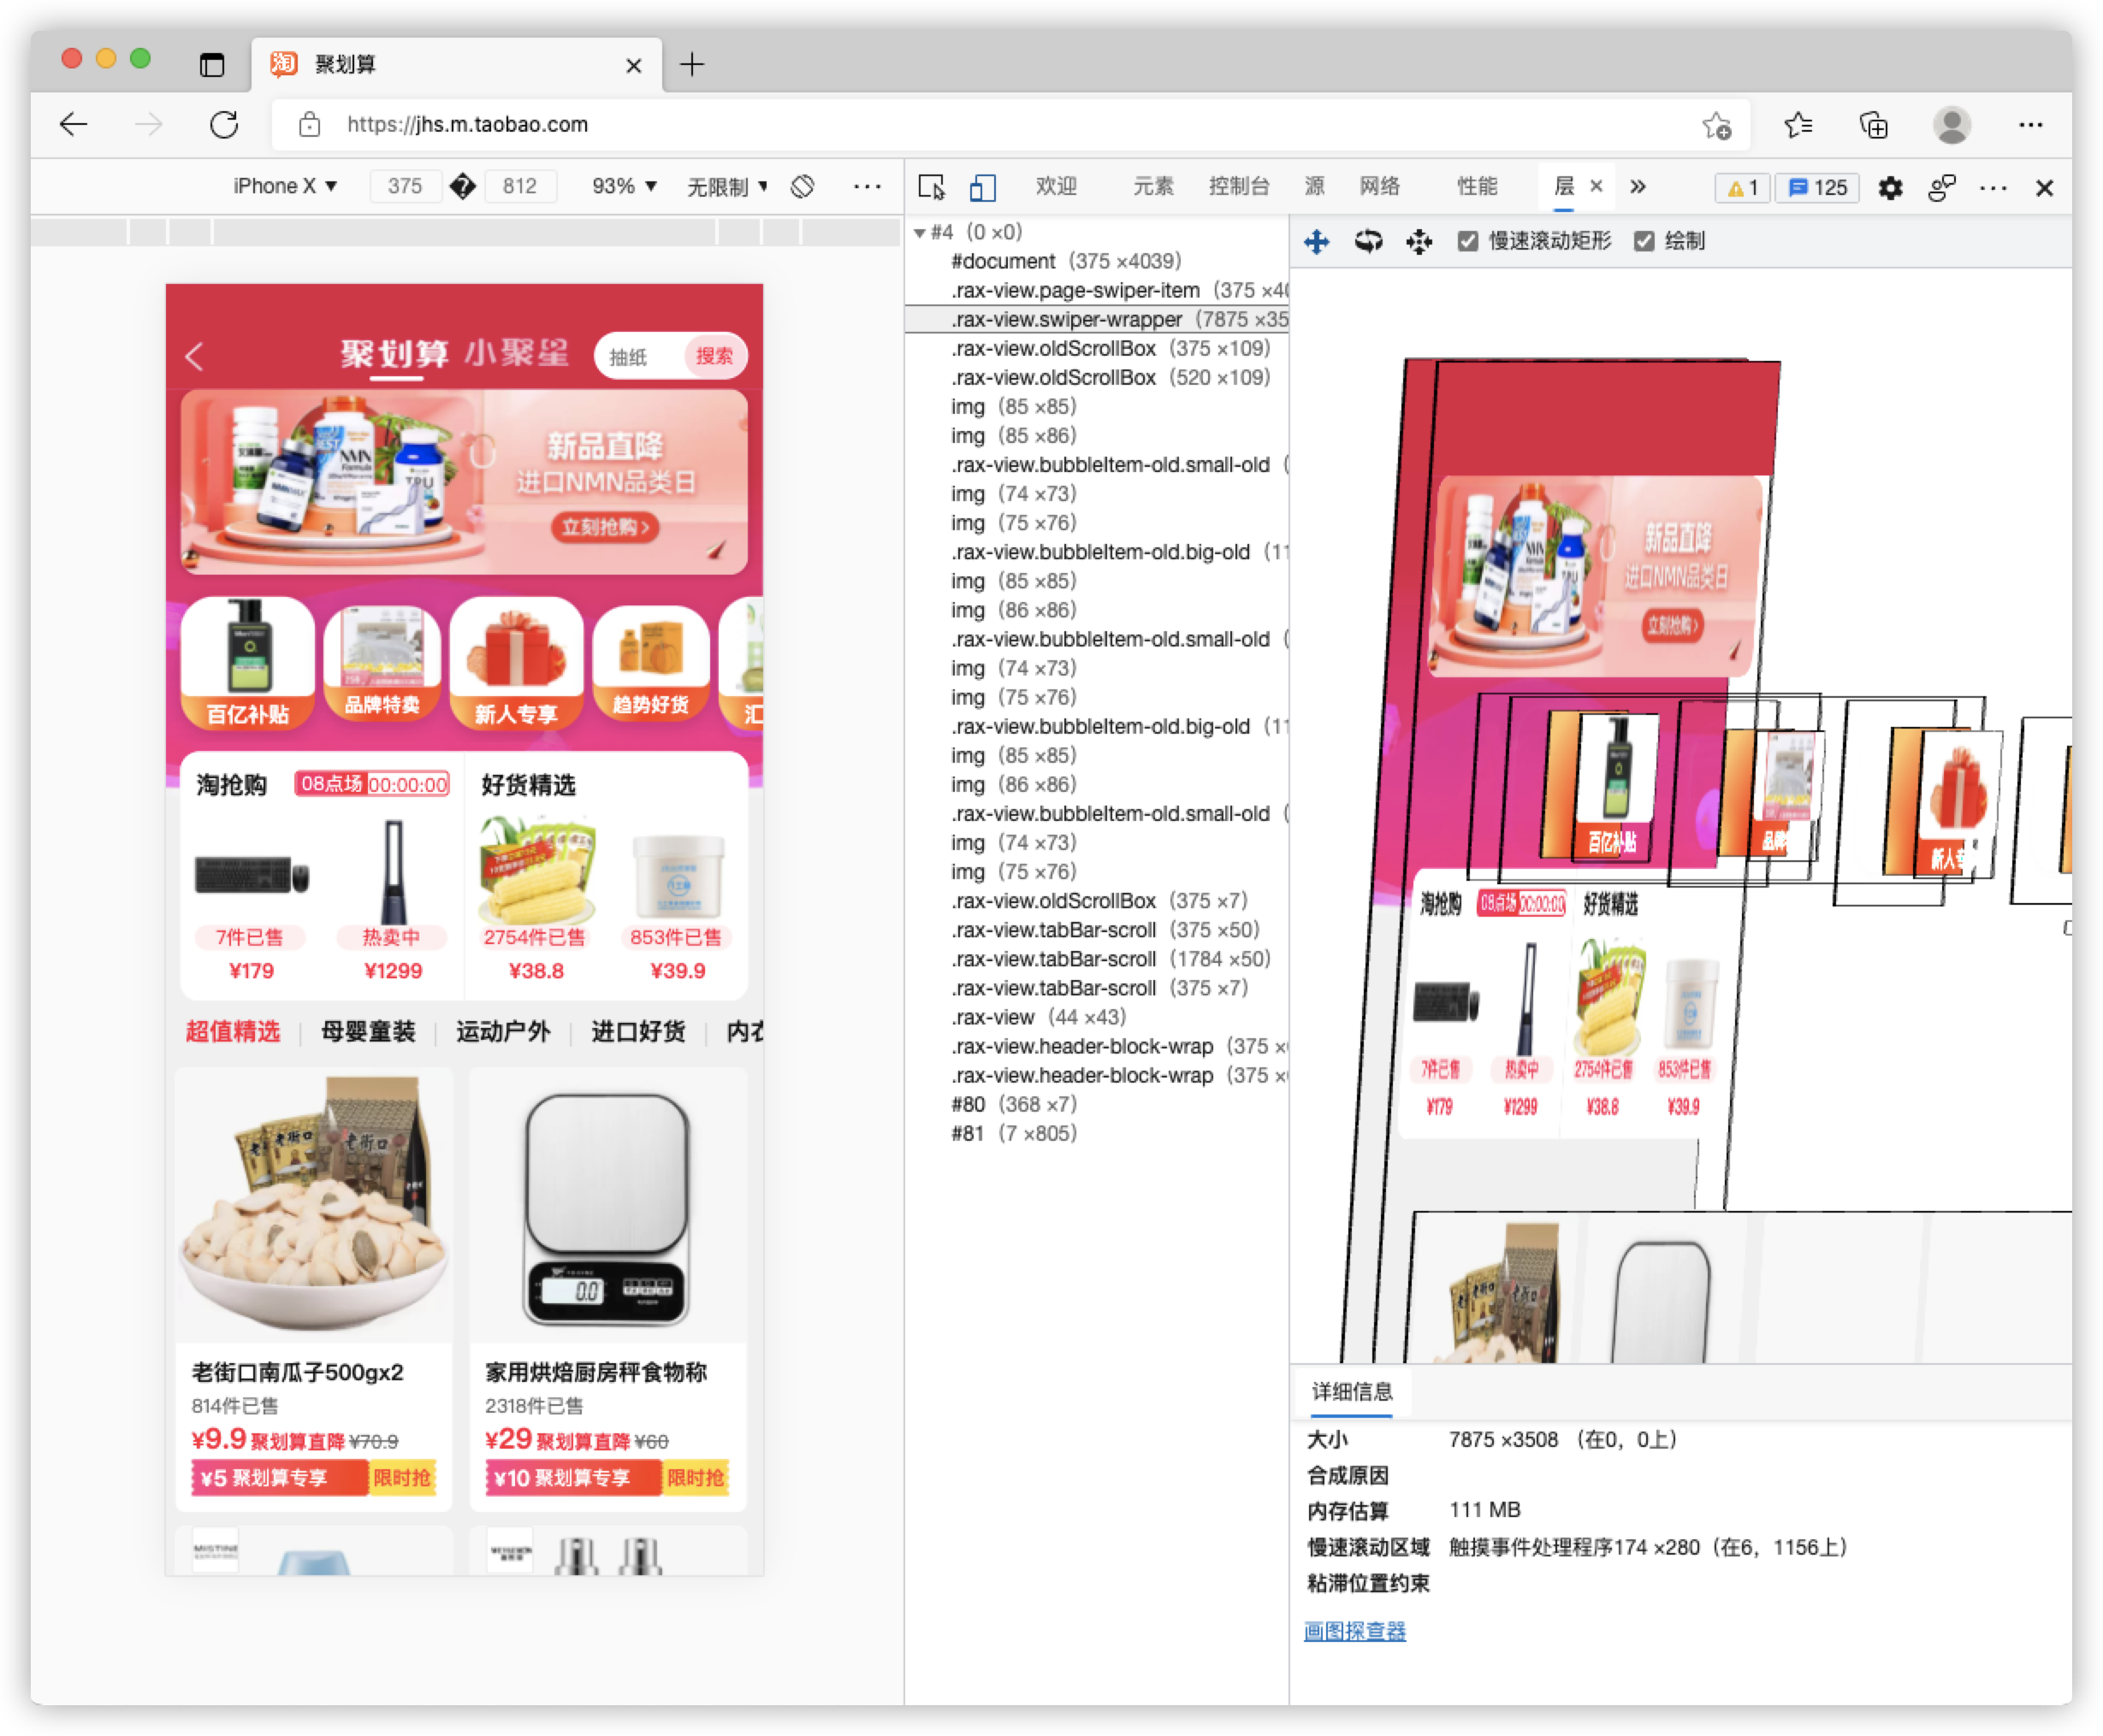Select the .rax-view.swiper-wrapper layer row
The height and width of the screenshot is (1736, 2103).
1097,319
